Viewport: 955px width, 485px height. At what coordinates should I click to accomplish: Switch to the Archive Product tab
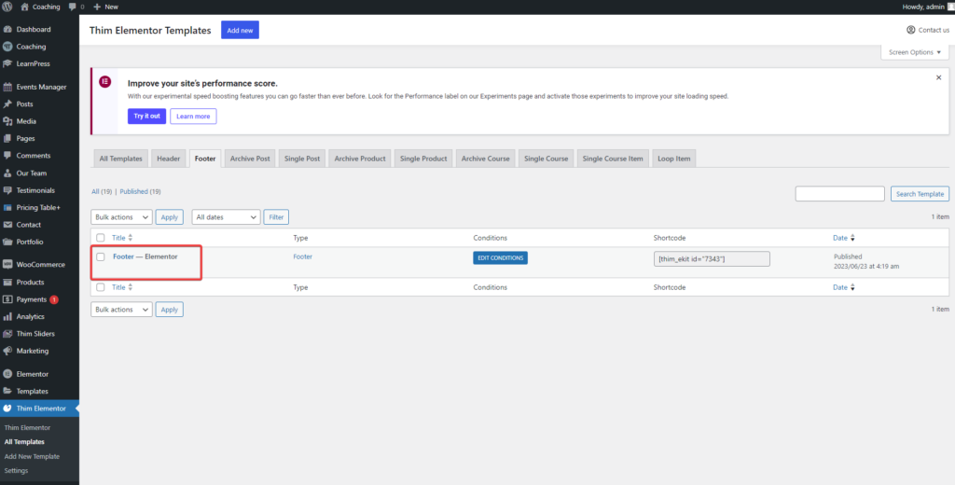click(360, 159)
